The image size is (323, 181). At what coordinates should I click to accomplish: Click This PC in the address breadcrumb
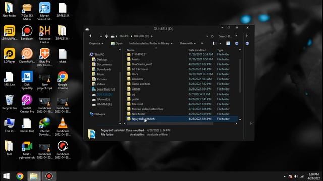(124, 36)
